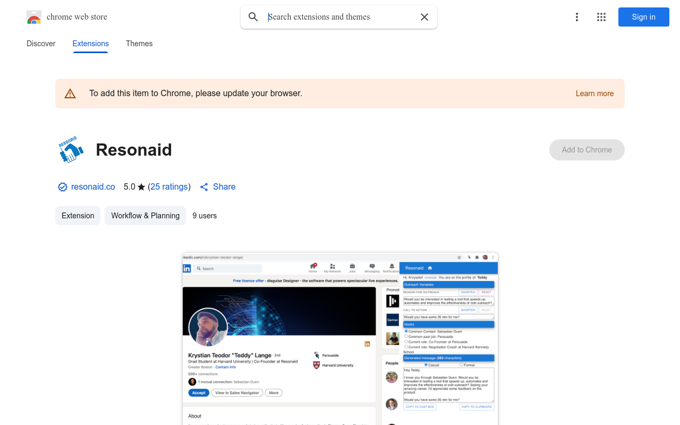The image size is (680, 425).
Task: Click the Share icon
Action: point(204,187)
